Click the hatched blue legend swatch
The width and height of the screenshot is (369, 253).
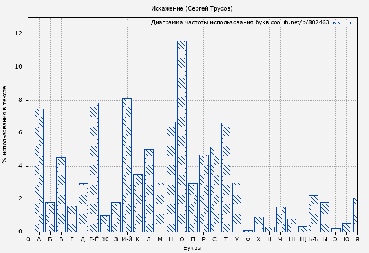tap(342, 23)
